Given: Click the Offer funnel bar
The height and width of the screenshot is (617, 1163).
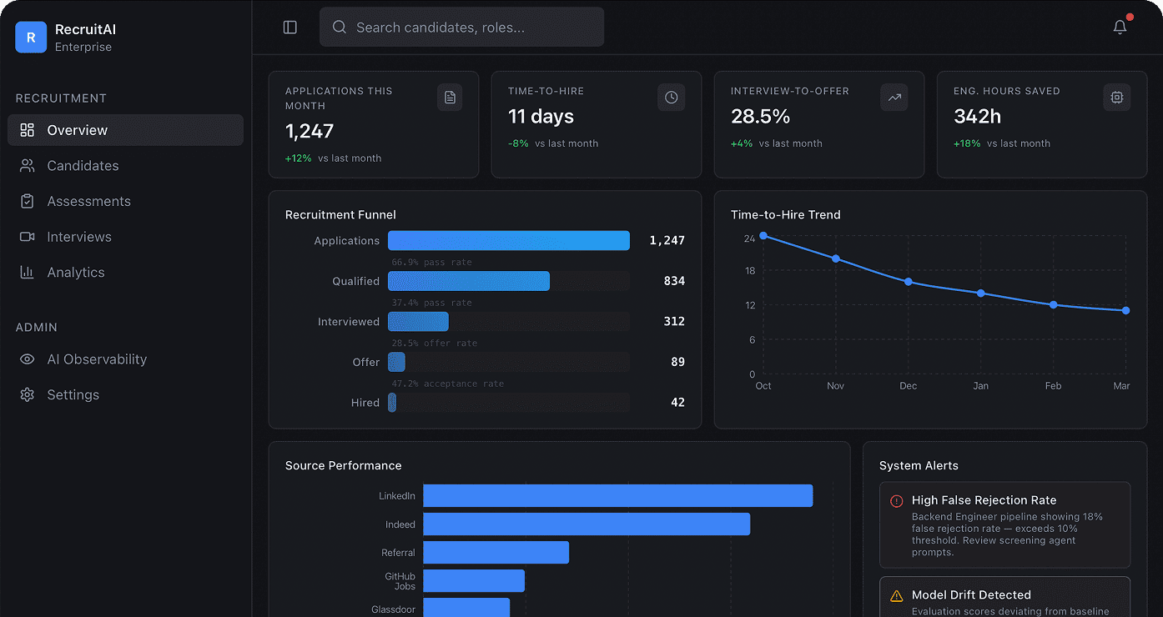Looking at the screenshot, I should coord(396,362).
